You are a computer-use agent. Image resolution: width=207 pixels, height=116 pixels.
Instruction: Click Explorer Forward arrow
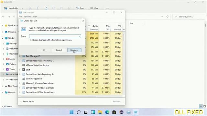[9, 17]
